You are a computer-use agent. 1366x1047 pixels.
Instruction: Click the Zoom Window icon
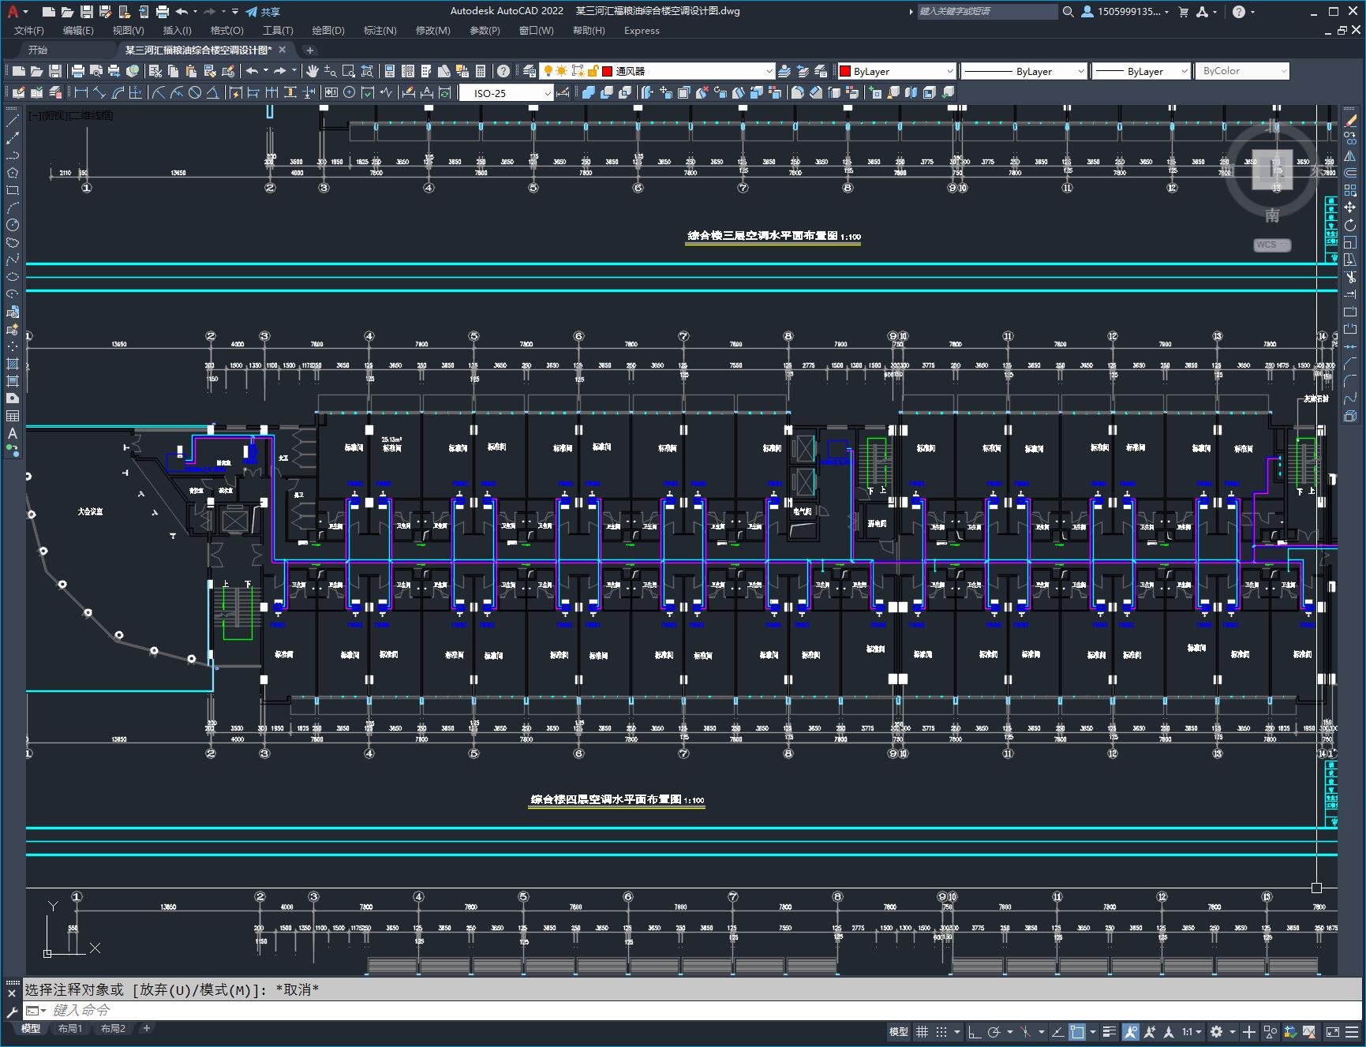tap(349, 71)
